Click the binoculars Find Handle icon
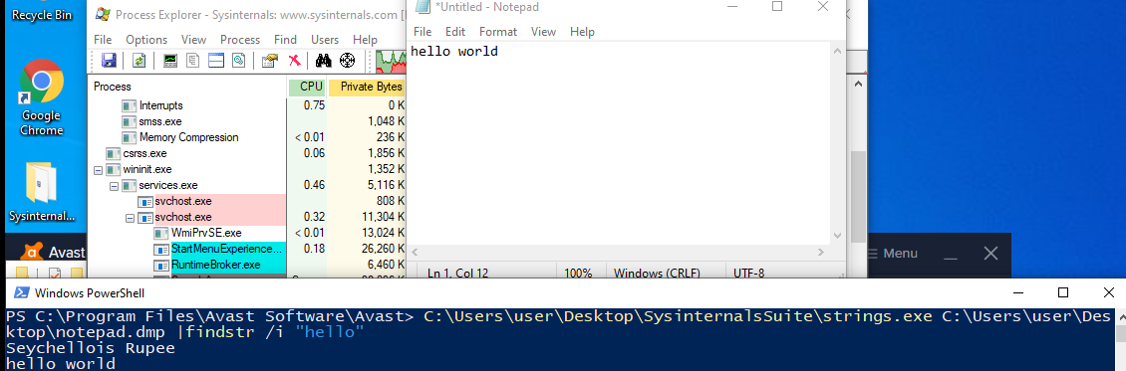Viewport: 1126px width, 371px height. (x=324, y=60)
